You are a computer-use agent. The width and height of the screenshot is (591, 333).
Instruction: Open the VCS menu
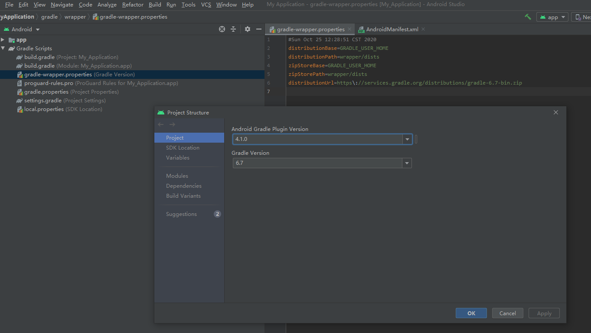point(206,4)
